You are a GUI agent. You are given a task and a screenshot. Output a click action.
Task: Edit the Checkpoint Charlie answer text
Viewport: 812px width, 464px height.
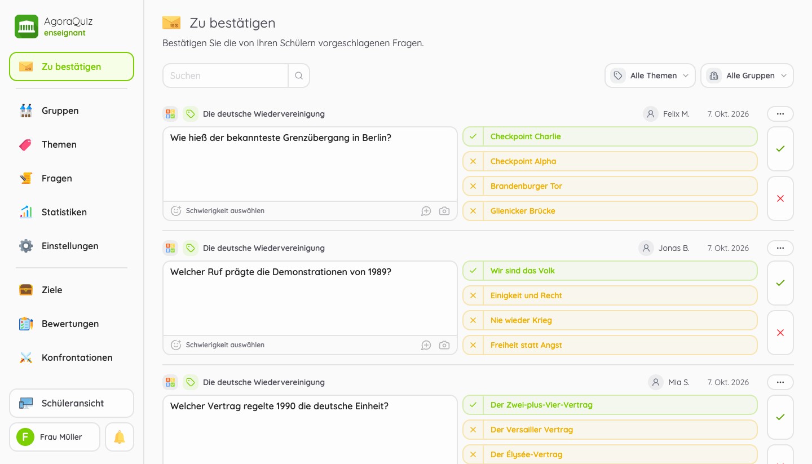pyautogui.click(x=620, y=136)
